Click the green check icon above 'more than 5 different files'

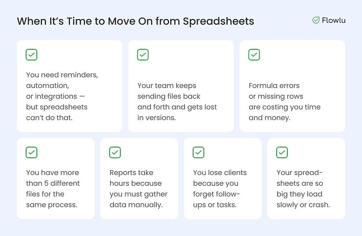pos(31,152)
